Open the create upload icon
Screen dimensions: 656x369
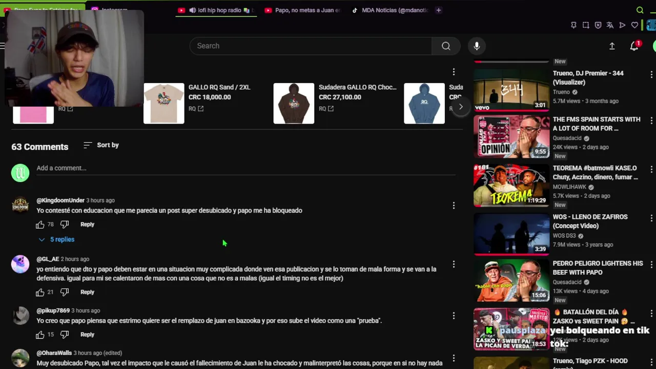coord(612,46)
